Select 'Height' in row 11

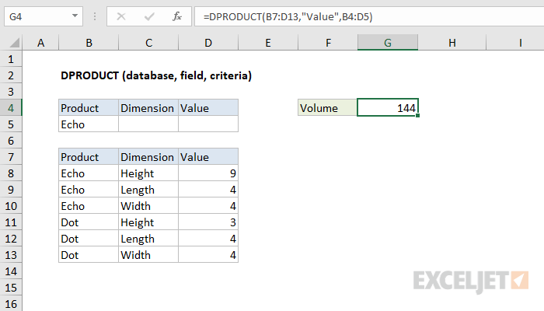pyautogui.click(x=148, y=222)
